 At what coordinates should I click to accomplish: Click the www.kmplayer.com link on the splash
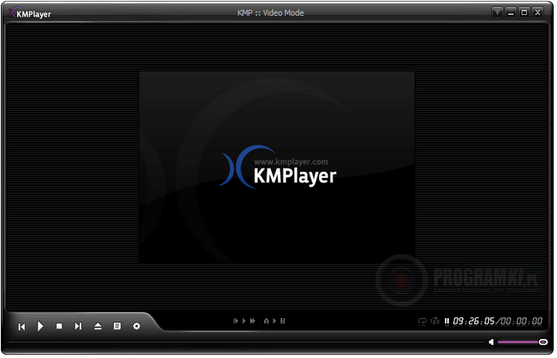[291, 162]
